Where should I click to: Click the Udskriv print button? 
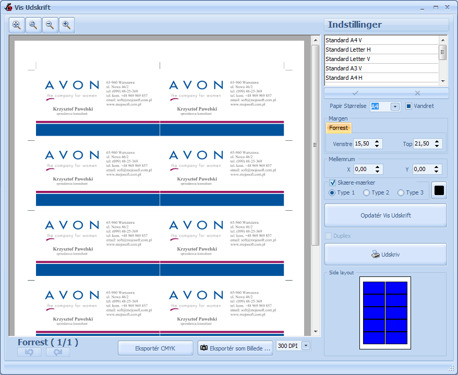coord(385,255)
